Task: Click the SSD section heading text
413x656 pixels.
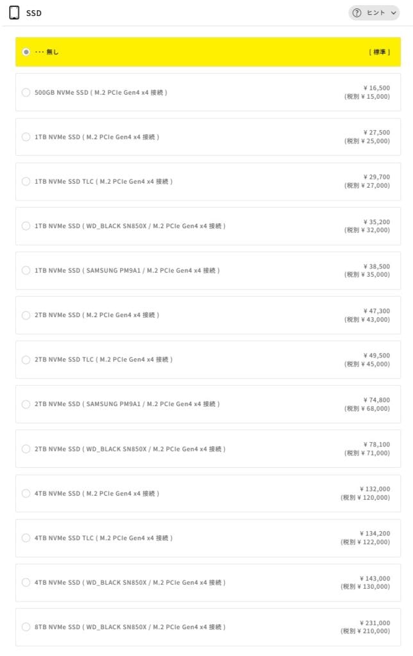Action: (x=34, y=13)
